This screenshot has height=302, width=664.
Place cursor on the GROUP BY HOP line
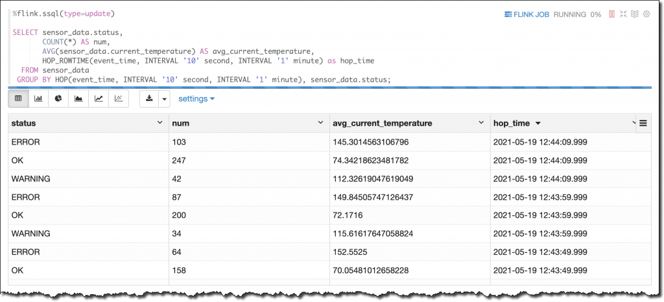click(204, 79)
